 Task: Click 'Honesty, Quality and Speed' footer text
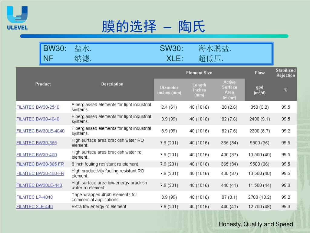(x=256, y=224)
